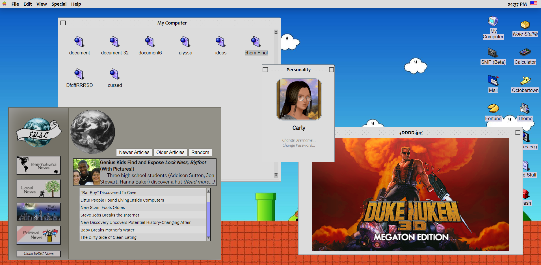Click Close ERSC News button
The image size is (541, 265).
39,254
